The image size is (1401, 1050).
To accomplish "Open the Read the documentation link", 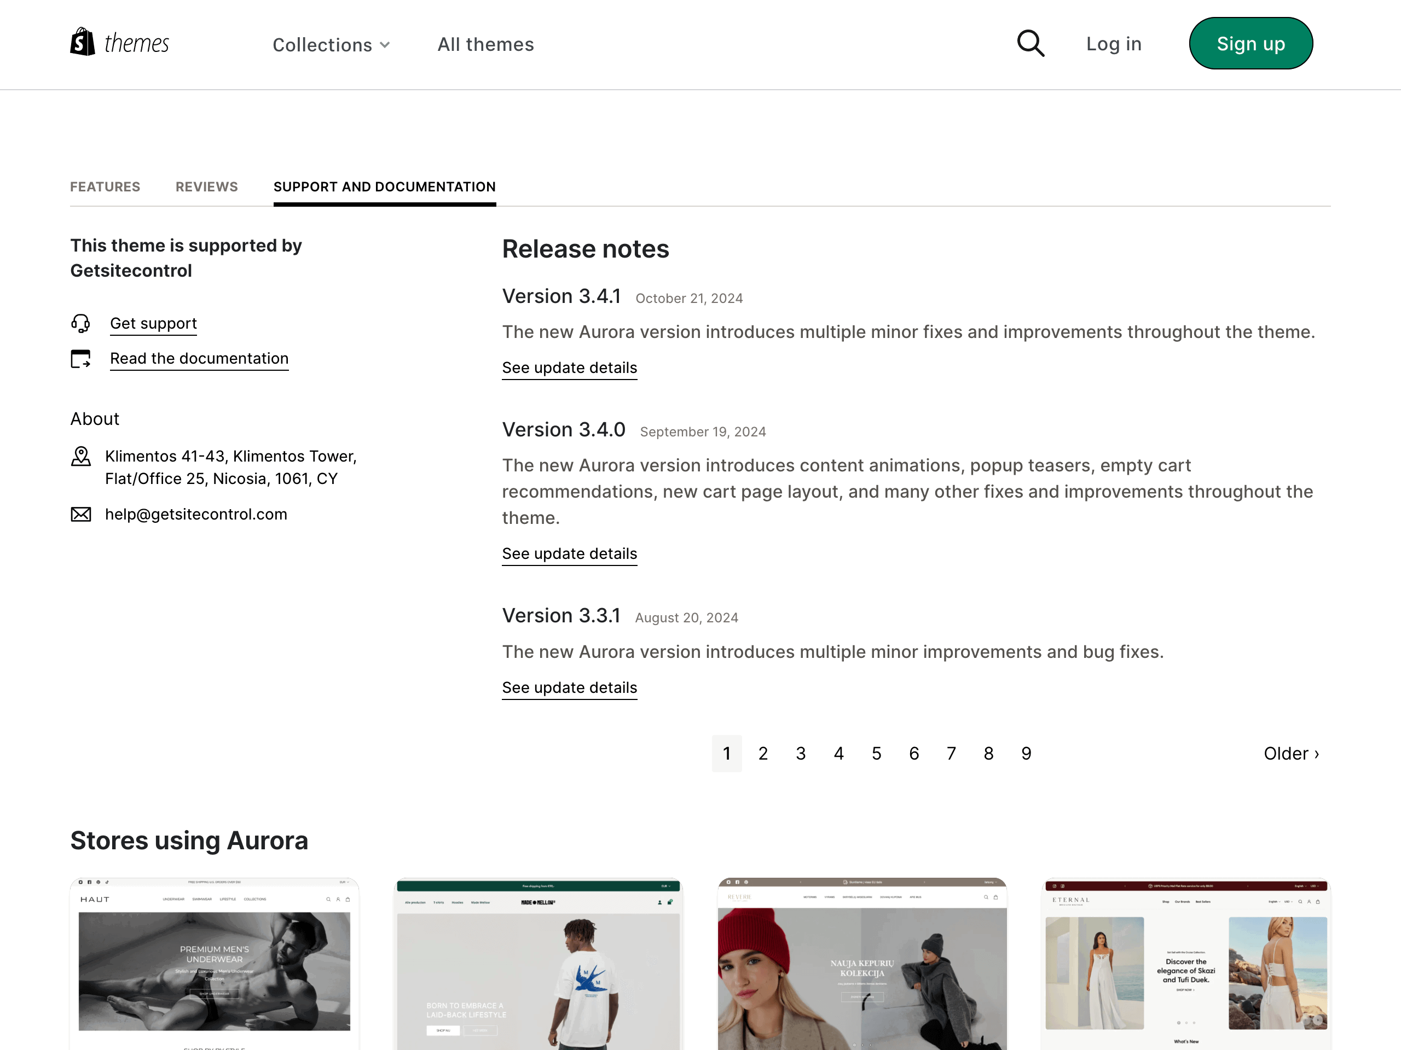I will (x=199, y=359).
